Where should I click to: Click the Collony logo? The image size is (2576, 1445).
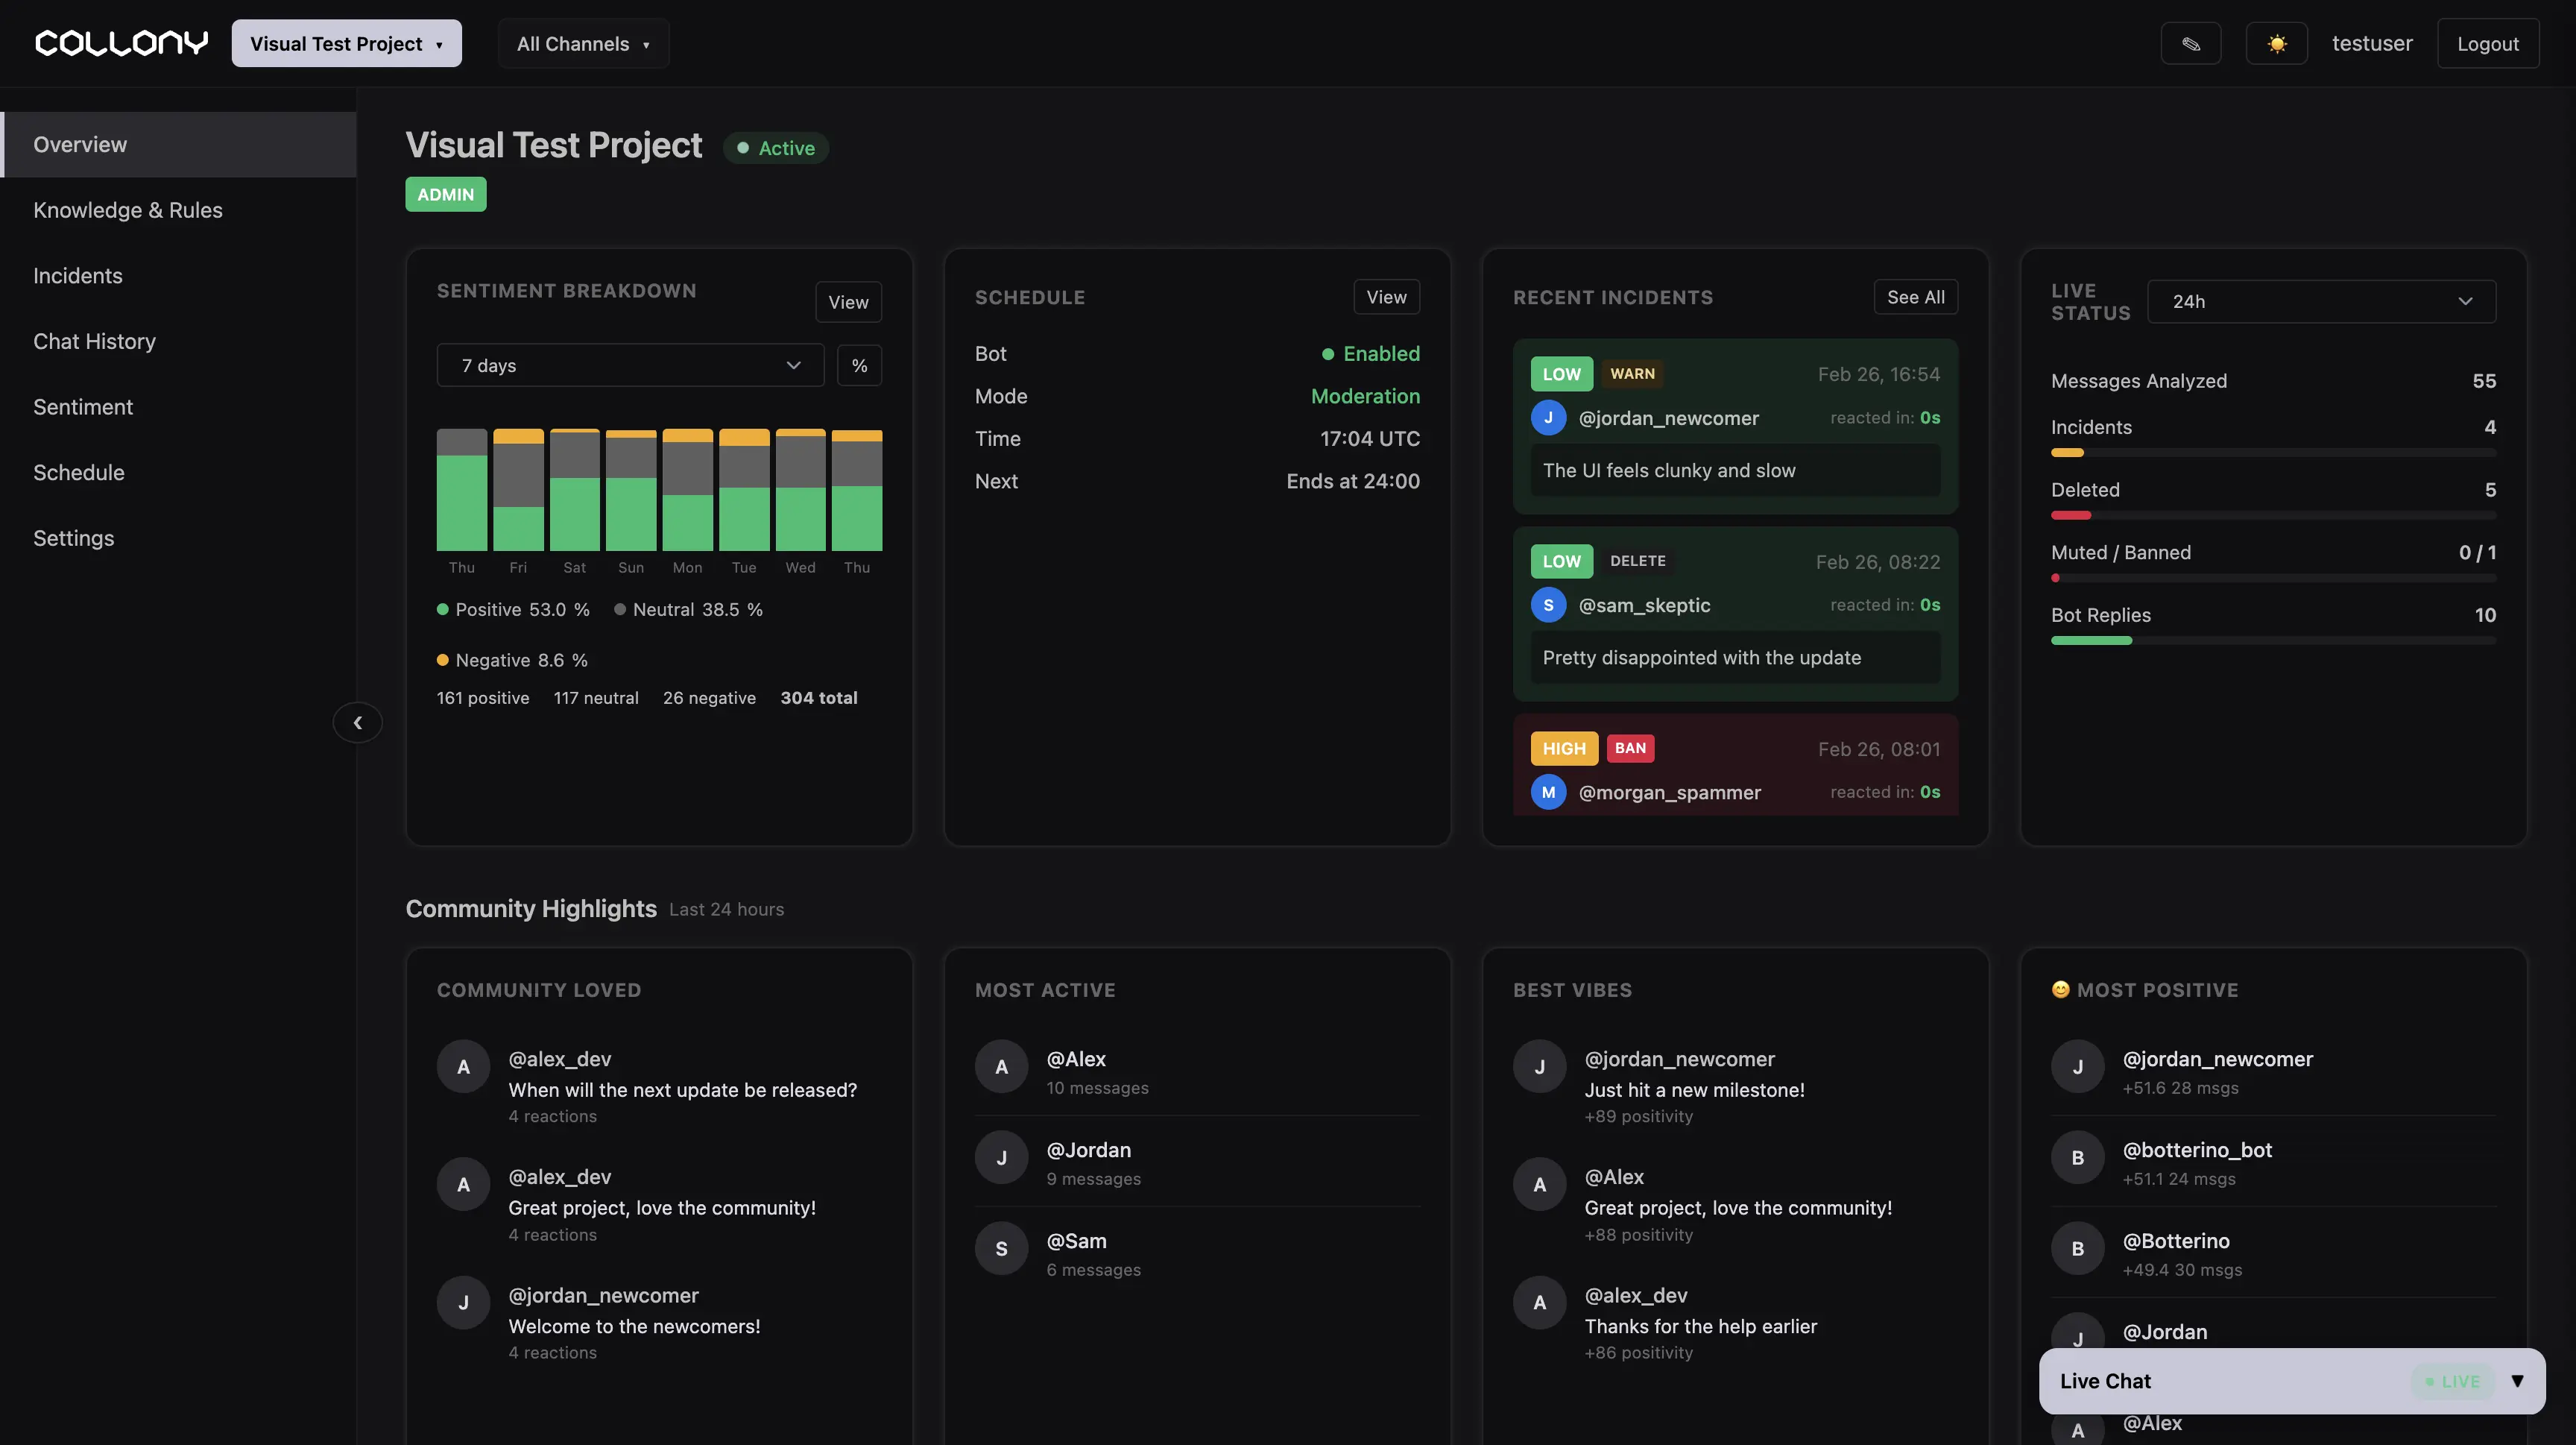[x=121, y=43]
